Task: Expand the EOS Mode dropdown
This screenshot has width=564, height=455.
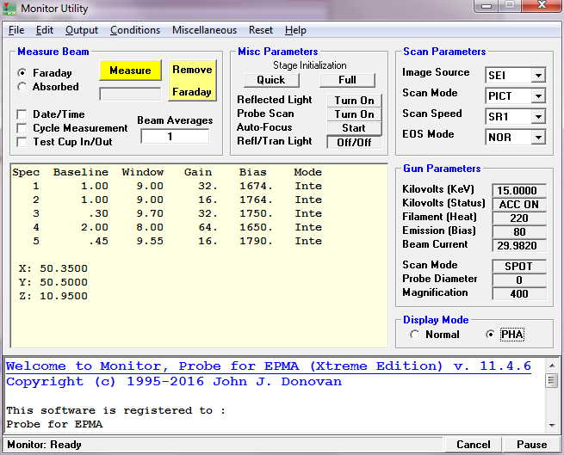Action: (x=538, y=138)
